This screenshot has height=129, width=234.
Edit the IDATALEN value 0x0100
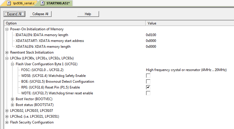pyautogui.click(x=151, y=35)
